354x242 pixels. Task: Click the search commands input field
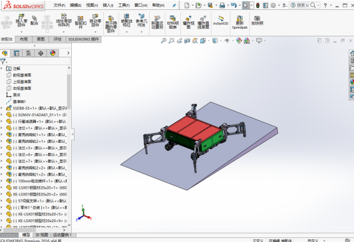click(x=303, y=5)
